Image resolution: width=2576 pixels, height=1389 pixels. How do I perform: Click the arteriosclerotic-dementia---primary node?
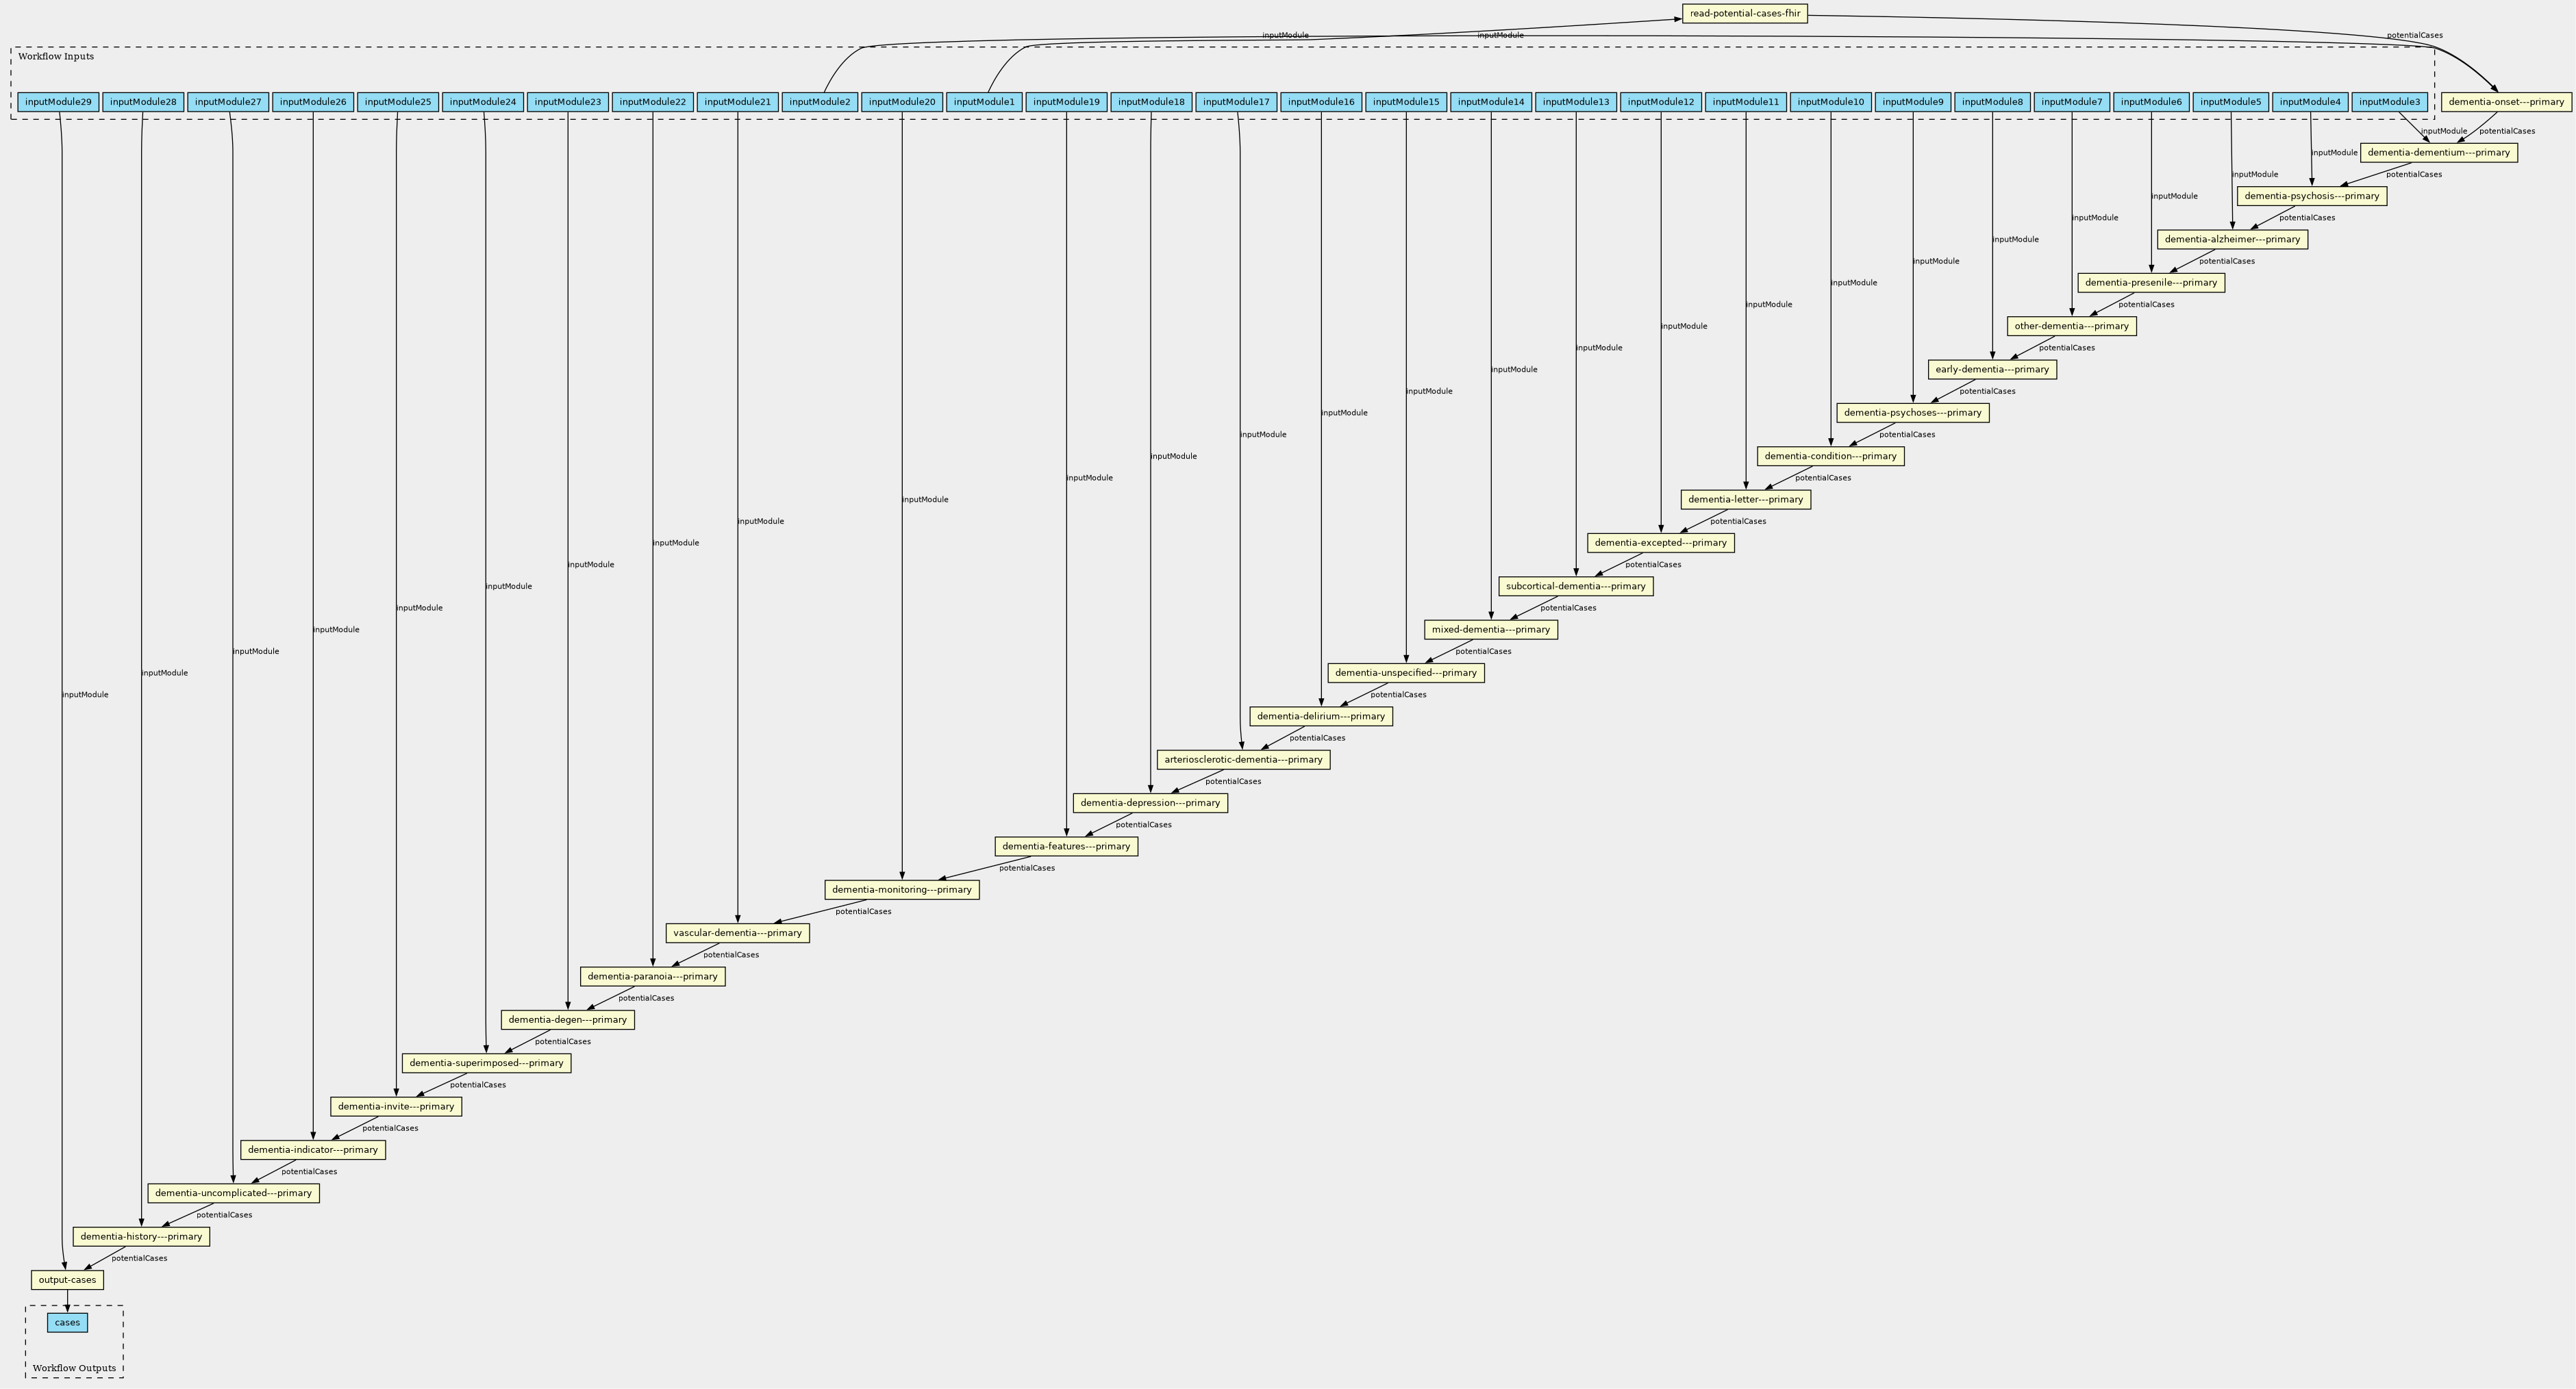[1243, 759]
